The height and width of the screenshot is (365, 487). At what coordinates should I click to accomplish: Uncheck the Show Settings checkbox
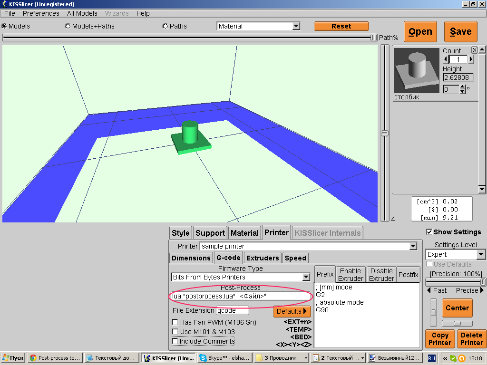point(429,232)
